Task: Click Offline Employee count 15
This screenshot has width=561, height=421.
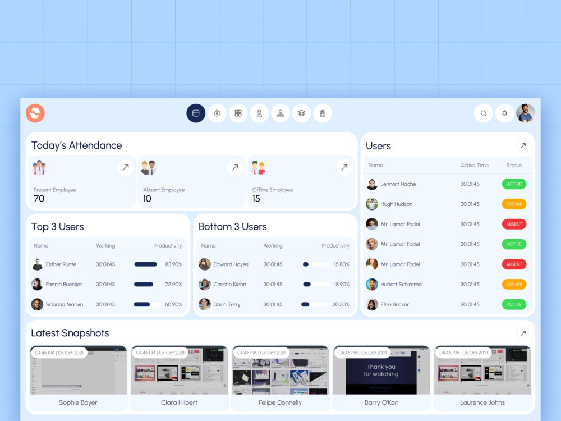Action: [x=256, y=199]
